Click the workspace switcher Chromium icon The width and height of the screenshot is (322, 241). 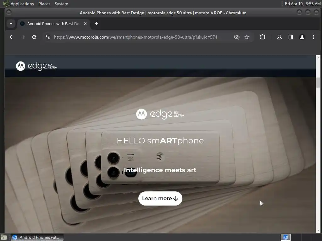tap(286, 237)
